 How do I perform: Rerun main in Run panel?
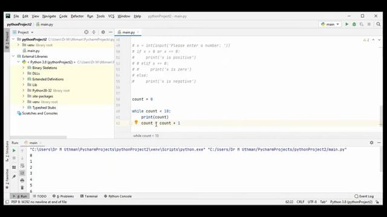click(x=14, y=150)
